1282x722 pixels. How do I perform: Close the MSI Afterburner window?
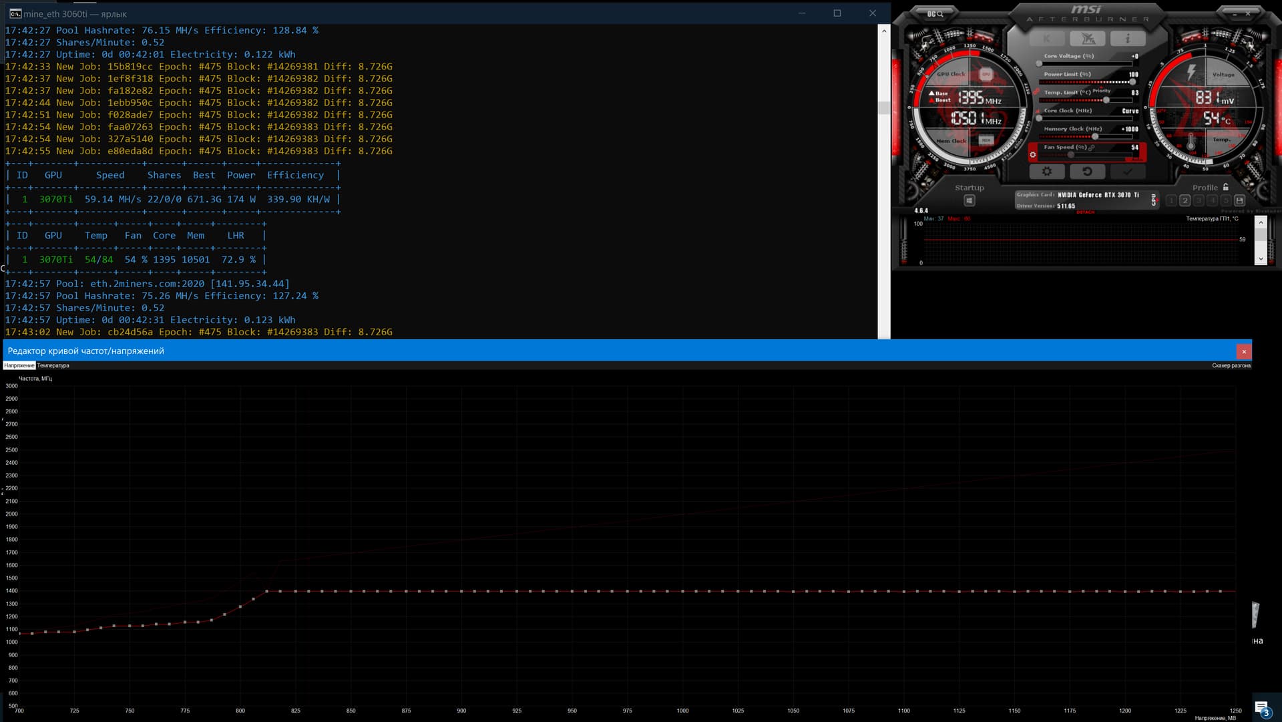click(1247, 13)
